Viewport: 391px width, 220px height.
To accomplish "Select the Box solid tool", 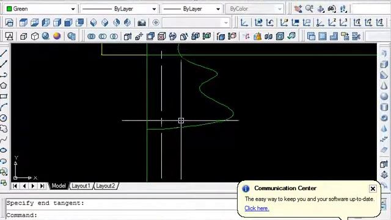I will pos(384,64).
